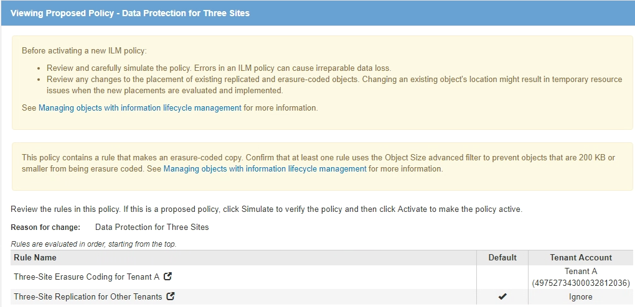The height and width of the screenshot is (307, 635).
Task: Click the 'Before activating a new ILM policy' text
Action: [84, 50]
